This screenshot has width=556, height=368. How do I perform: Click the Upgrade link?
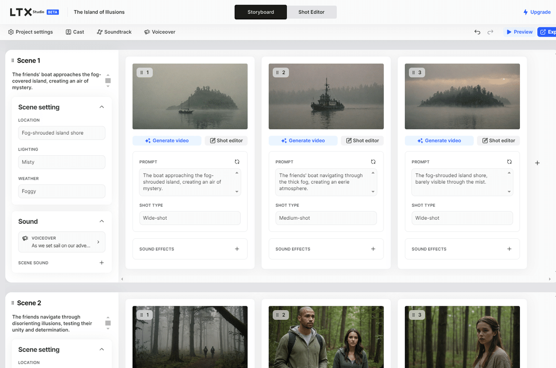[537, 12]
